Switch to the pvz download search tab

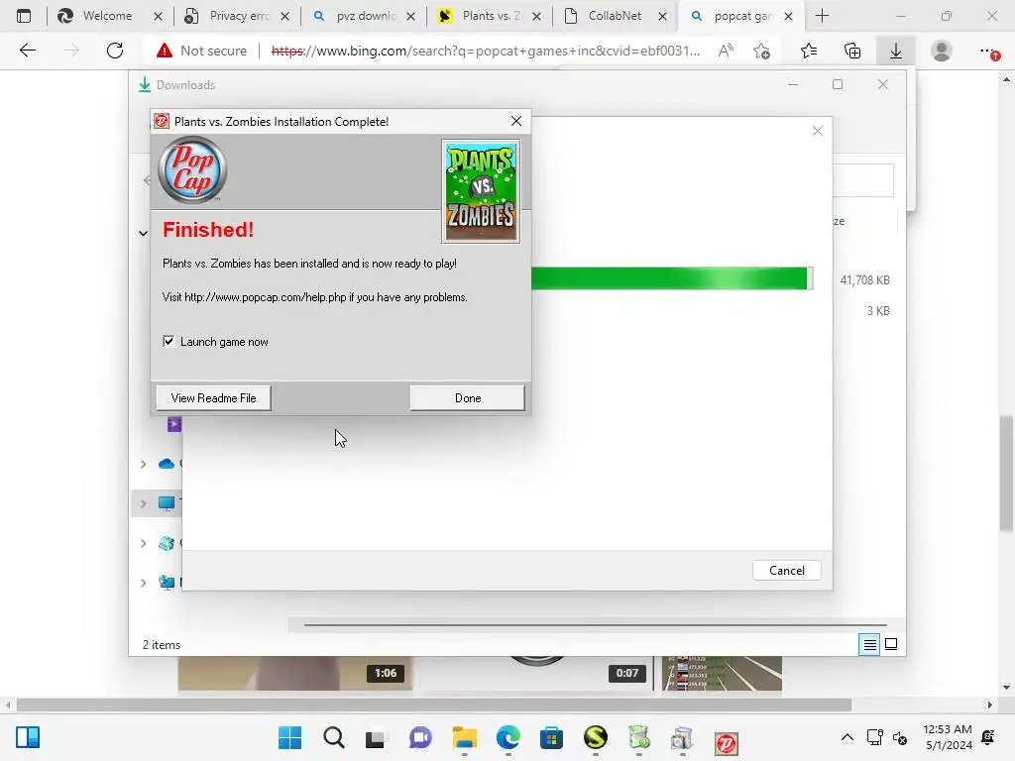(x=364, y=16)
